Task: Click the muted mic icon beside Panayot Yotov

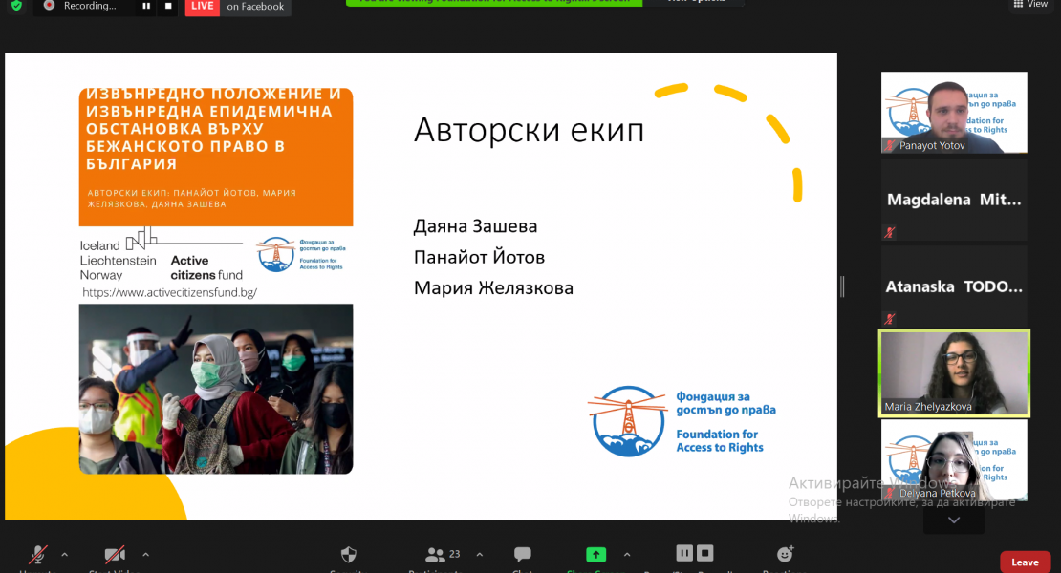Action: [890, 145]
